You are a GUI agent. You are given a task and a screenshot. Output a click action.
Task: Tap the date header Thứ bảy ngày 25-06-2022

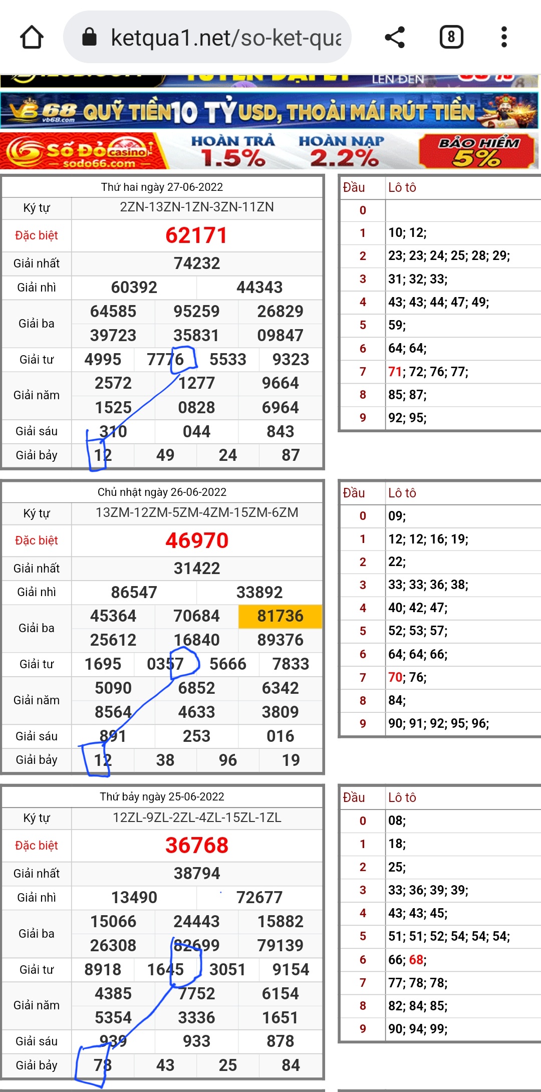point(162,797)
